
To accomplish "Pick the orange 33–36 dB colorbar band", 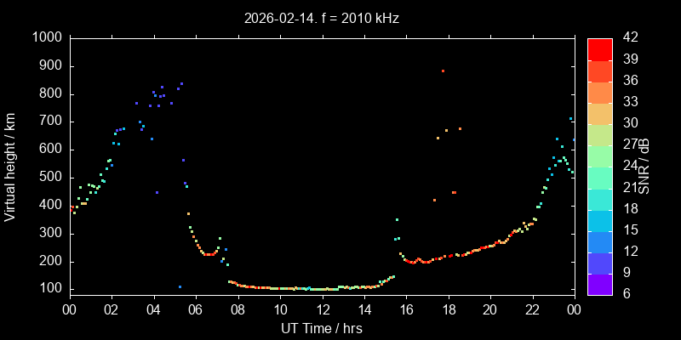I will click(x=599, y=92).
